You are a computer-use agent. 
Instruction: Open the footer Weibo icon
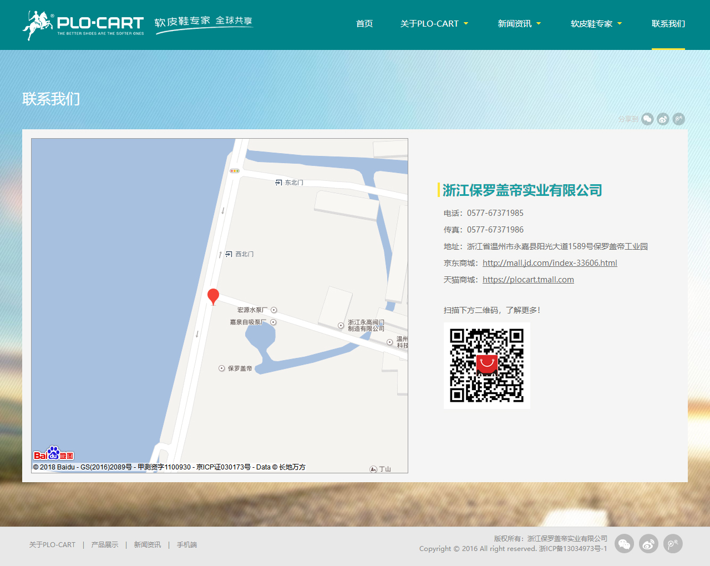[x=648, y=544]
